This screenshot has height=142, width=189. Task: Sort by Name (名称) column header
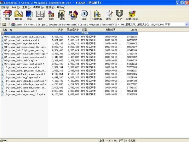24,30
